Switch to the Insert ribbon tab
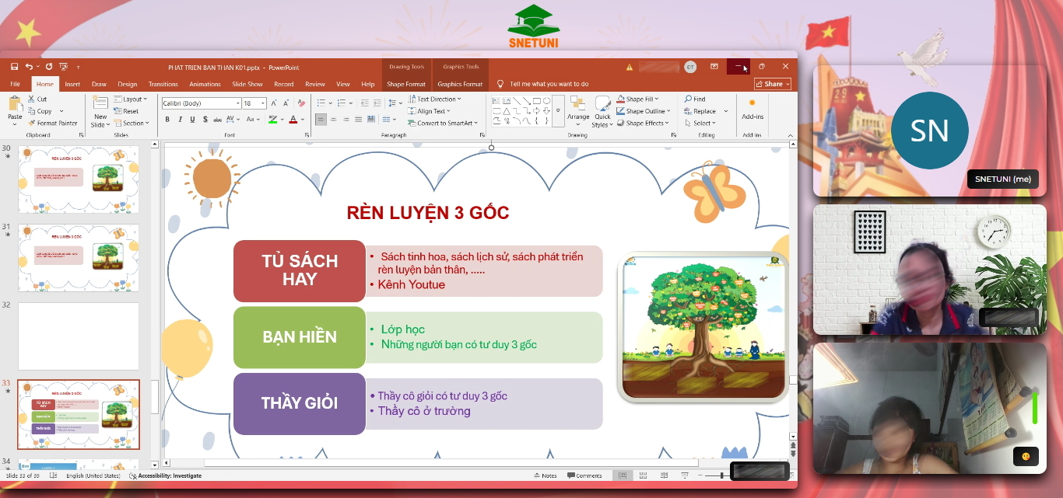Image resolution: width=1063 pixels, height=498 pixels. 71,84
